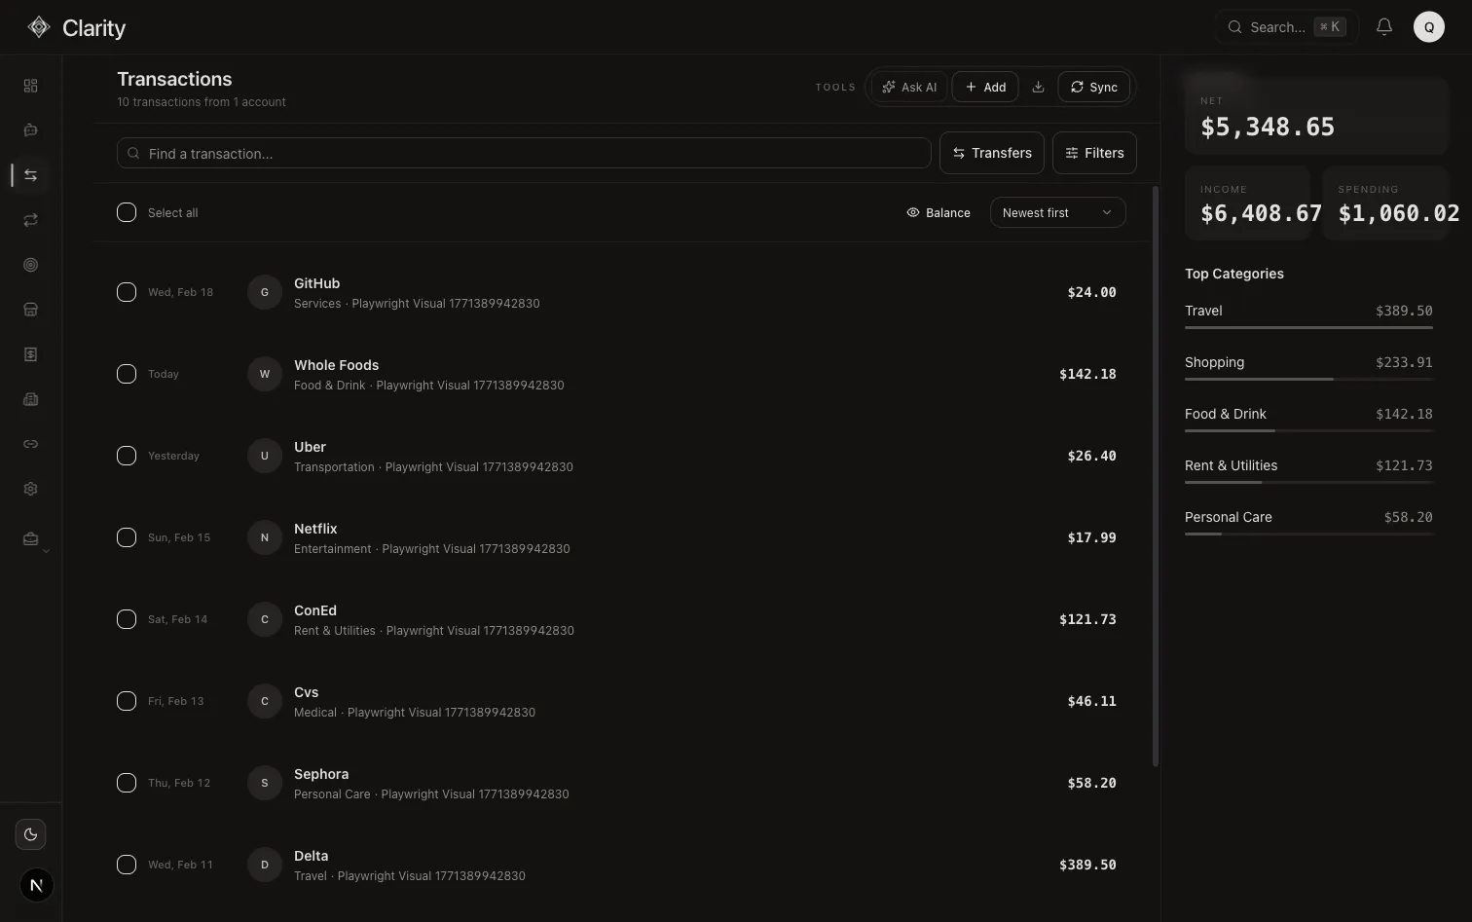Viewport: 1472px width, 922px height.
Task: Click the Transfers button
Action: (991, 153)
